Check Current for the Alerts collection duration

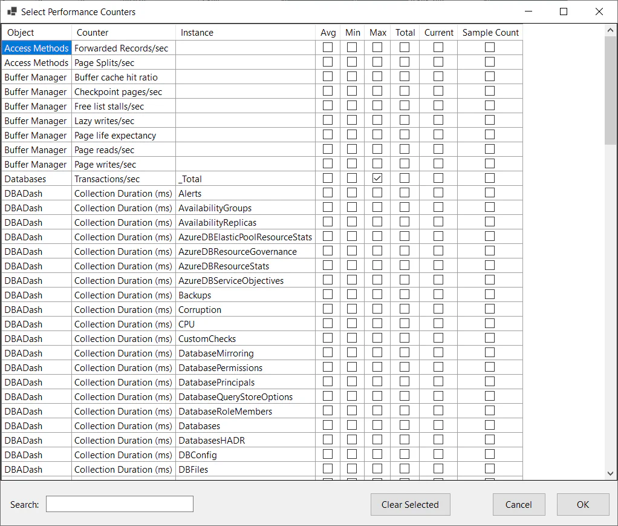pos(439,192)
